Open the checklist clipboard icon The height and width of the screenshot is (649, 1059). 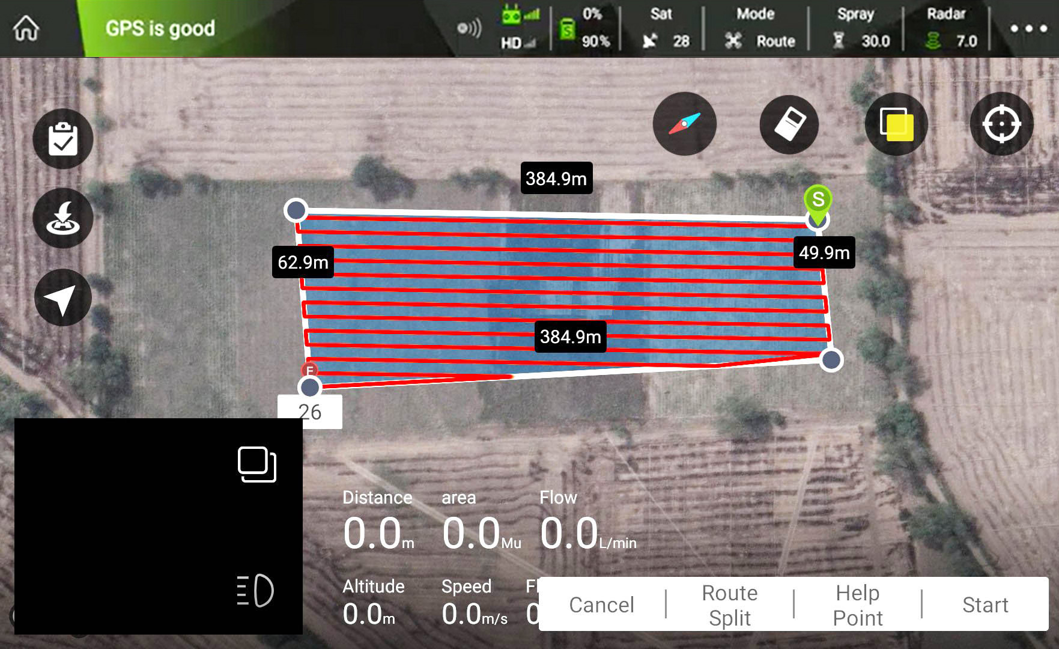tap(63, 139)
